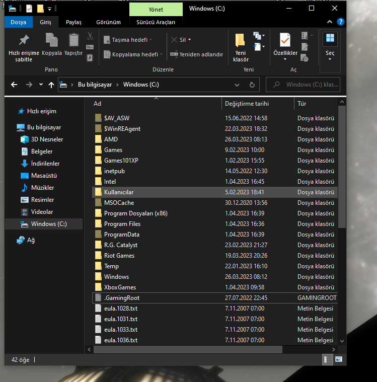Open Belgeler in sidebar
The height and width of the screenshot is (382, 377).
(41, 151)
